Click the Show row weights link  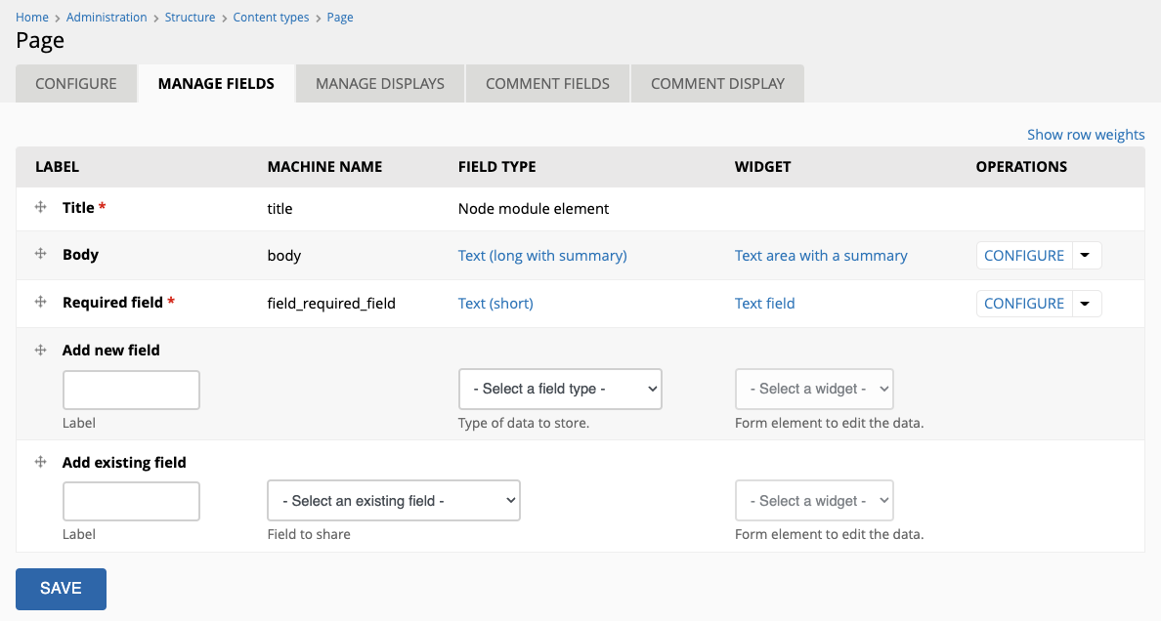tap(1086, 134)
